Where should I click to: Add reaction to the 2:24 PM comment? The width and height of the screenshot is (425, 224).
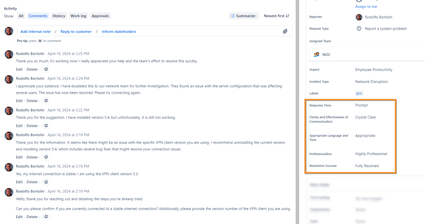click(x=47, y=101)
